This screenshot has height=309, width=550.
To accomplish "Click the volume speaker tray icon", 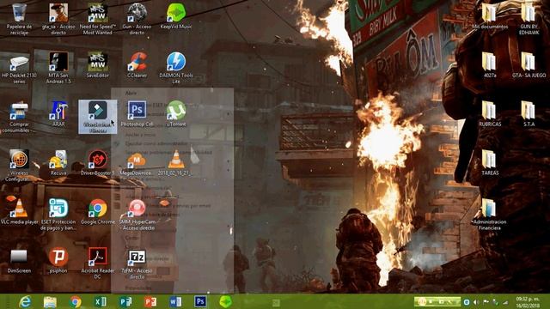I will click(476, 302).
